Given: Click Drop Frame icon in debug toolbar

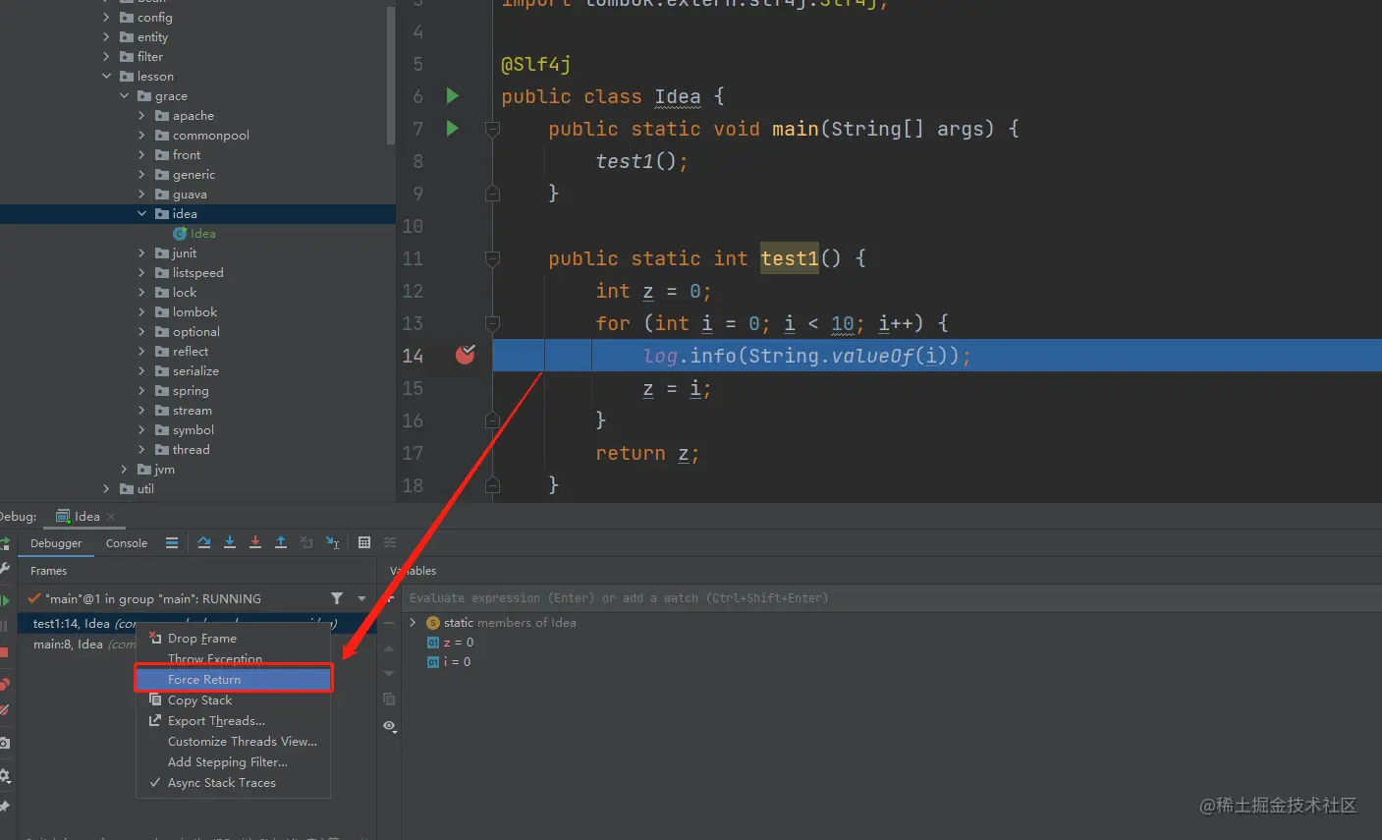Looking at the screenshot, I should tap(306, 542).
